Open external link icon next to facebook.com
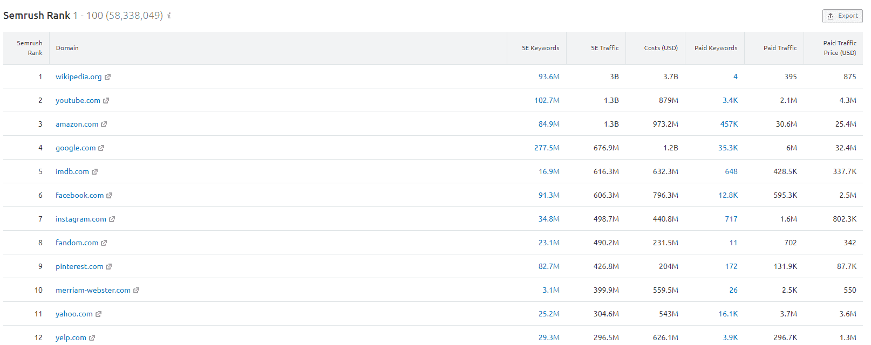Image resolution: width=871 pixels, height=345 pixels. [109, 196]
